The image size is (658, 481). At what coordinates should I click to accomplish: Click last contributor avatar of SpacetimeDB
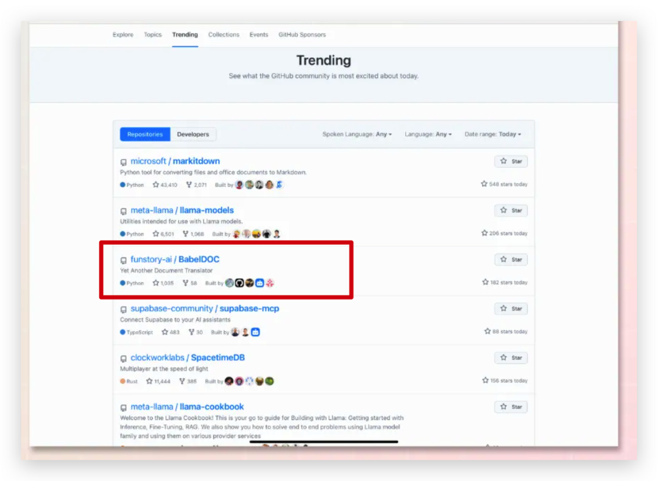point(269,381)
